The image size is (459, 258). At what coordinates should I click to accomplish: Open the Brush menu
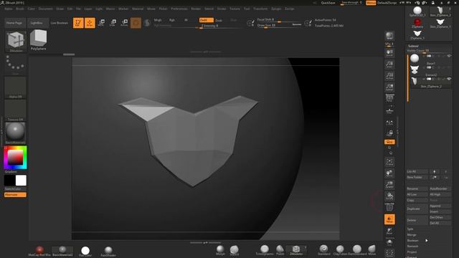click(20, 9)
